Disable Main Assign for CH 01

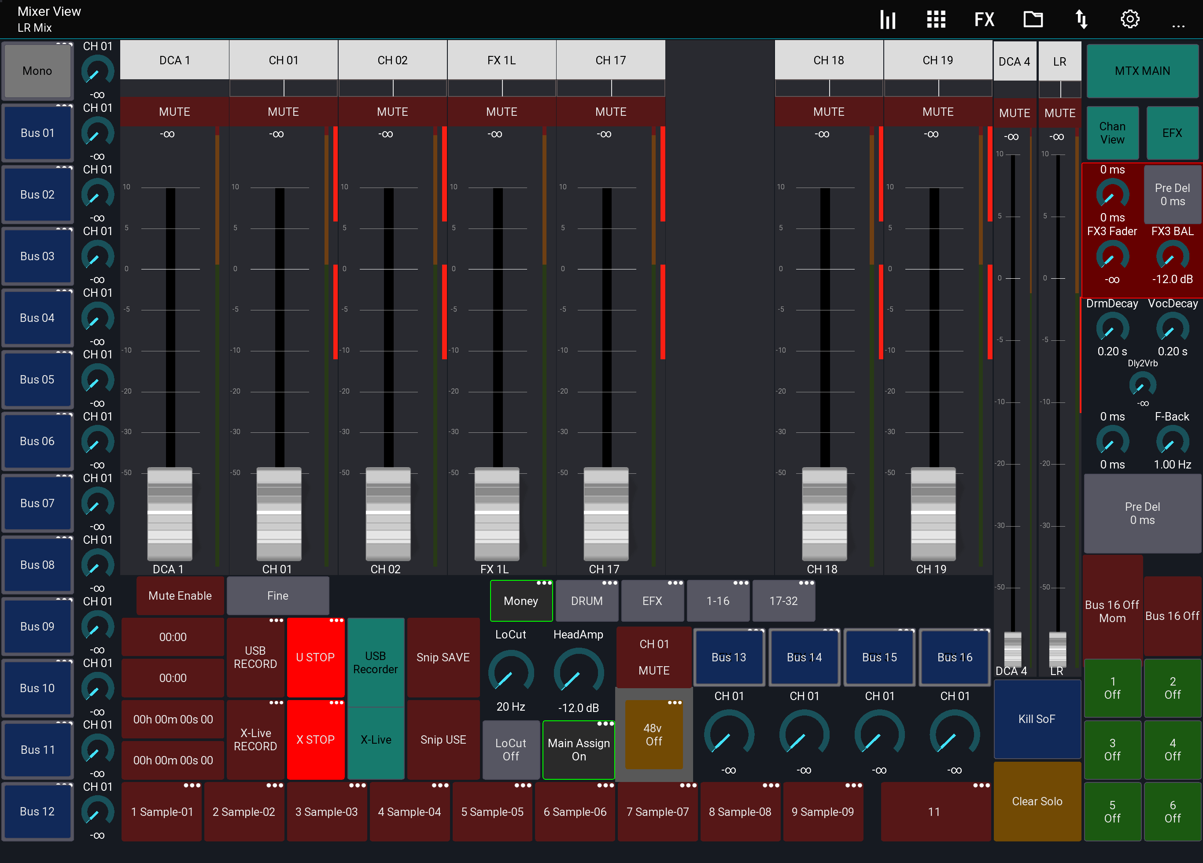pyautogui.click(x=578, y=749)
